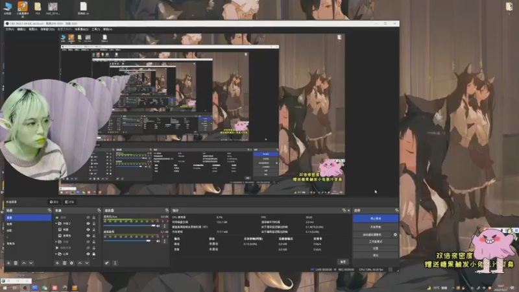The width and height of the screenshot is (519, 292).
Task: Open the orange question-mark desktop app icon
Action: (x=23, y=8)
